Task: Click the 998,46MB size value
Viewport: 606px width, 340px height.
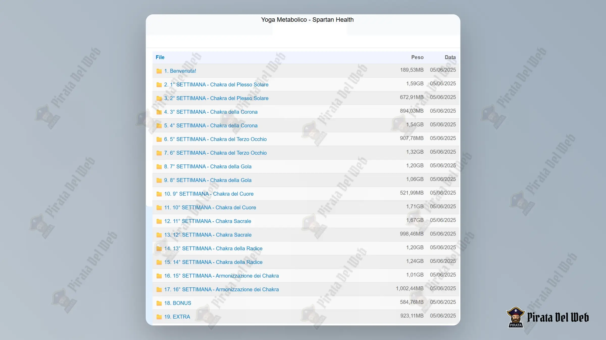Action: 412,234
